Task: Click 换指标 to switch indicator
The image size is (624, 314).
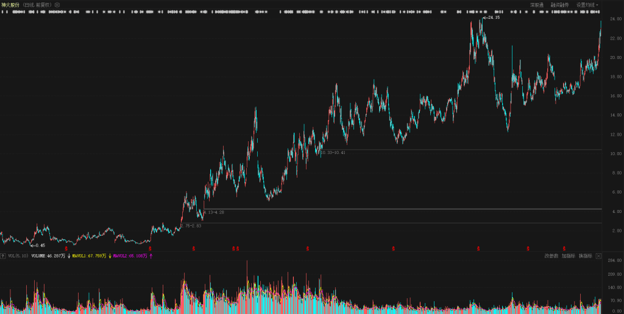Action: pyautogui.click(x=585, y=256)
